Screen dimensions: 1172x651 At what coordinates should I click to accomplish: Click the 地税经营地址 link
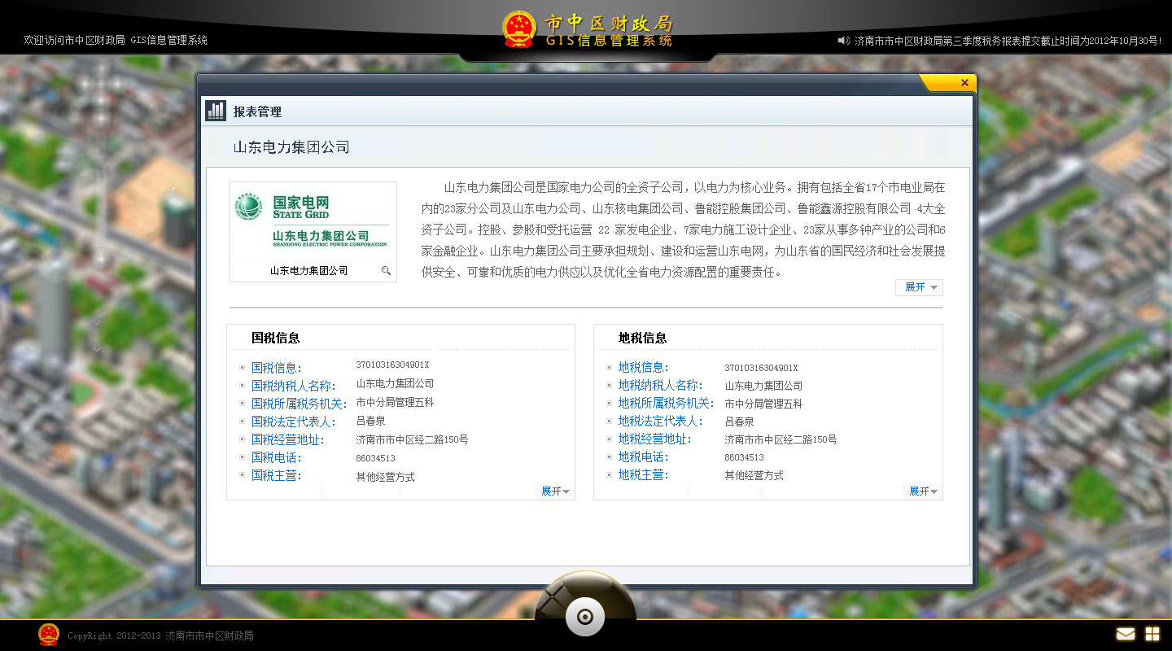click(x=654, y=439)
